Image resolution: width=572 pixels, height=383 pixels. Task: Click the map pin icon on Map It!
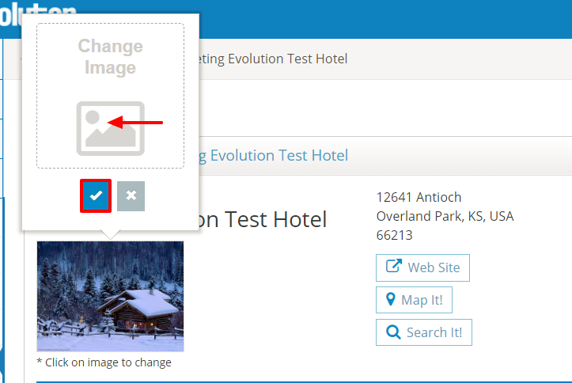click(390, 300)
